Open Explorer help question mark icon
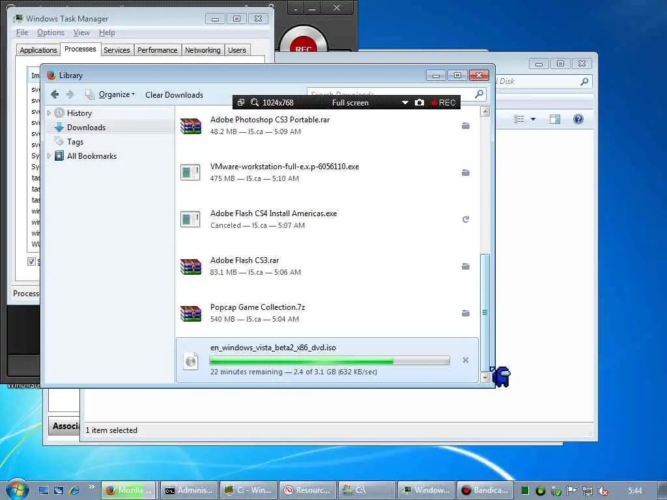This screenshot has height=500, width=667. (x=578, y=120)
